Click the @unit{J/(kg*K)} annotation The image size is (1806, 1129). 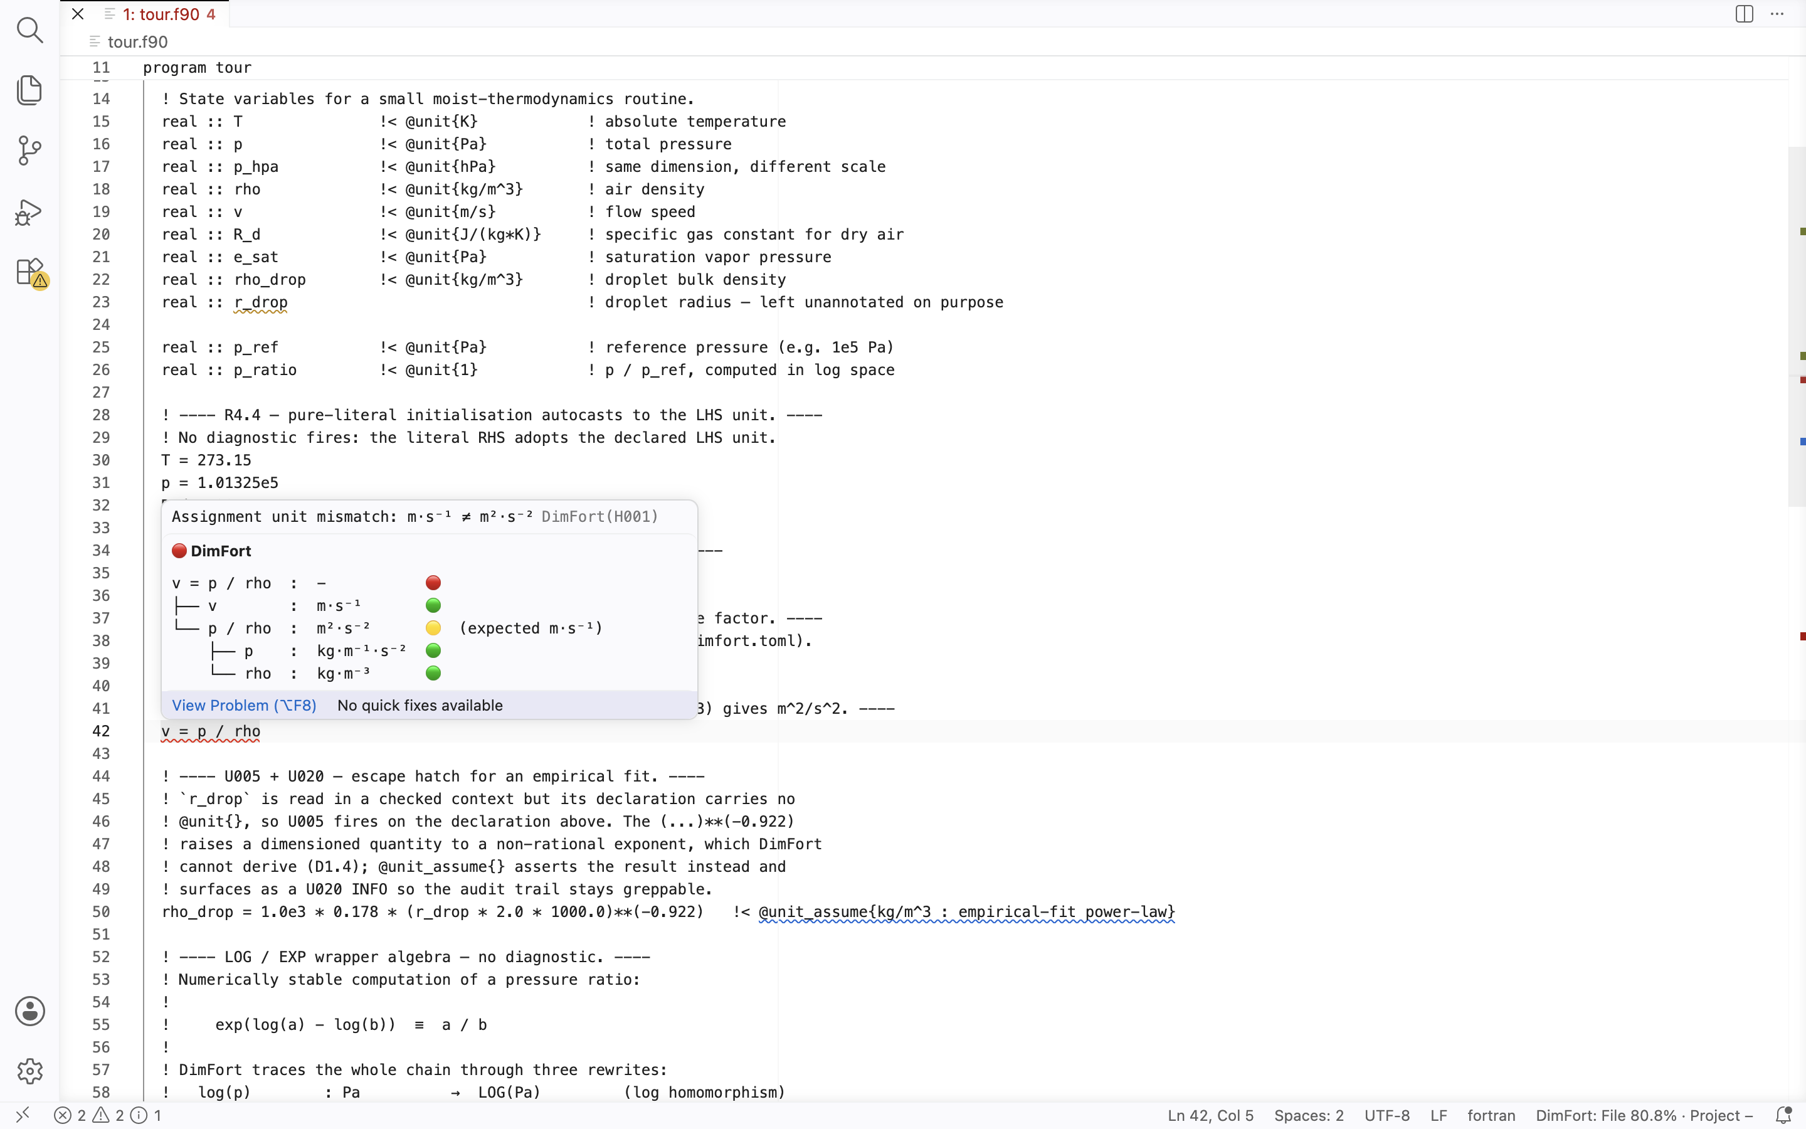point(473,235)
